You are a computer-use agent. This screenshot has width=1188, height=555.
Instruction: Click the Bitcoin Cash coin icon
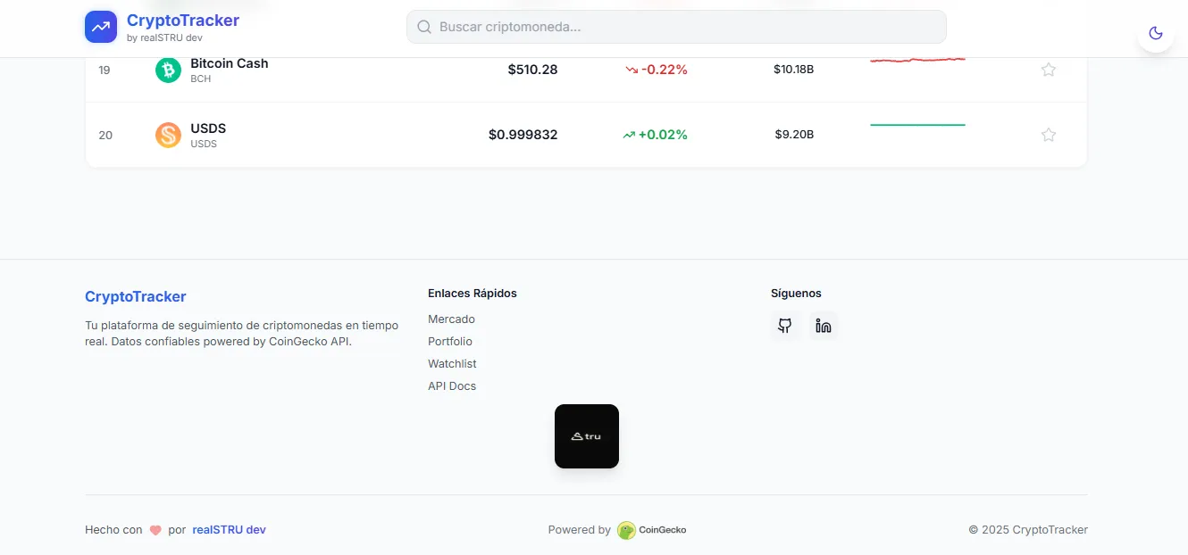[x=168, y=69]
